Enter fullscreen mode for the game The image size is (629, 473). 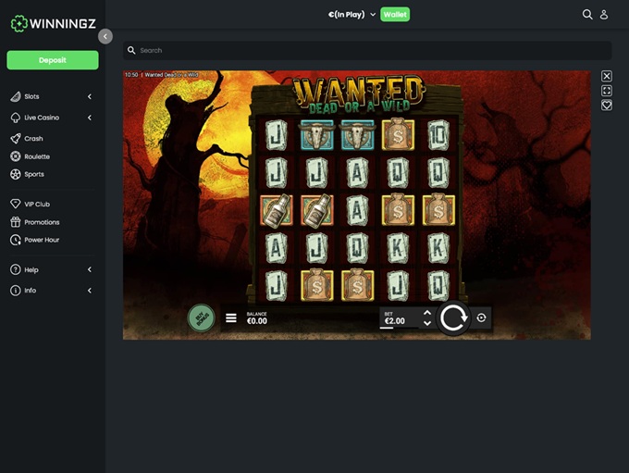[x=607, y=91]
